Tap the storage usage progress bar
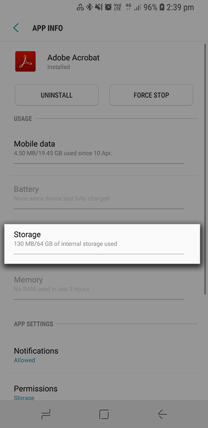This screenshot has height=428, width=208. tap(99, 254)
